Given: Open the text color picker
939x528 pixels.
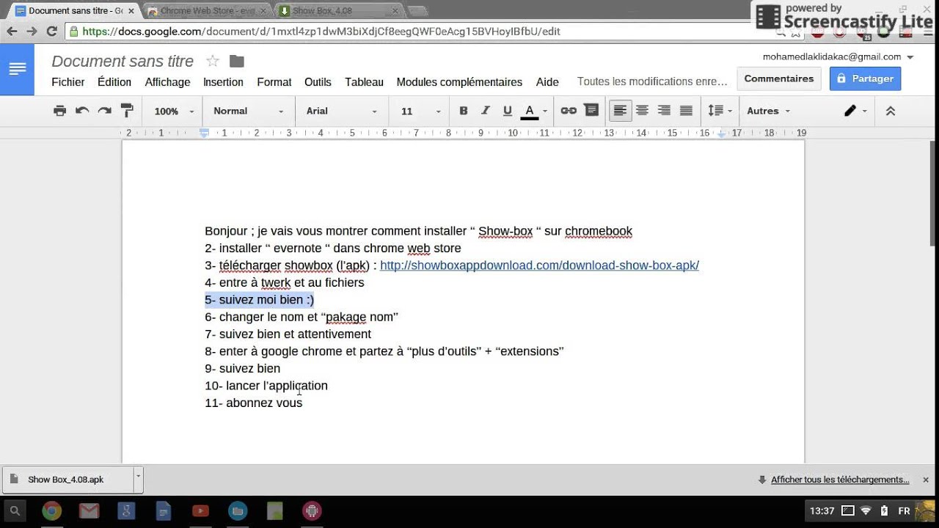Looking at the screenshot, I should point(533,111).
